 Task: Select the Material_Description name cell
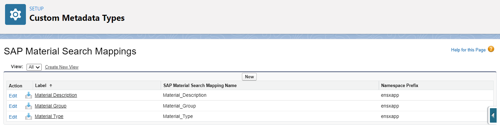(x=184, y=95)
